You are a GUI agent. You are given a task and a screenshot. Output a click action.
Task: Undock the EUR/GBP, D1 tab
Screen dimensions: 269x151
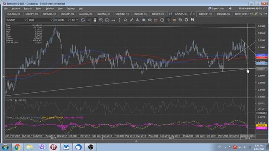click(x=190, y=13)
